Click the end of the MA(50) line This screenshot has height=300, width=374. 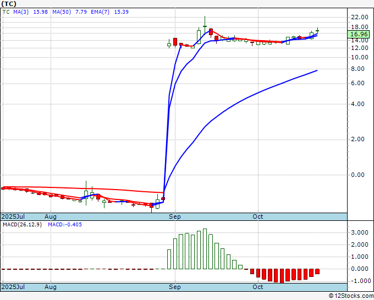pos(317,70)
